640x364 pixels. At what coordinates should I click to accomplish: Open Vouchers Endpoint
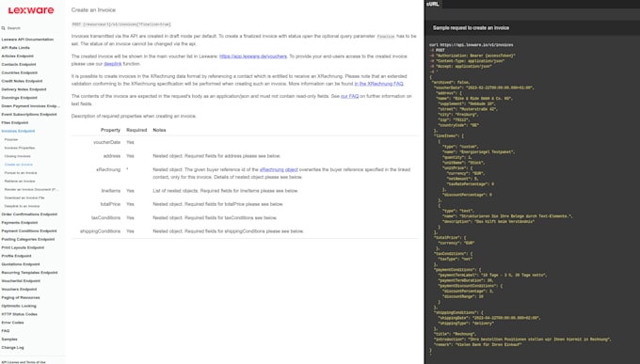19,290
